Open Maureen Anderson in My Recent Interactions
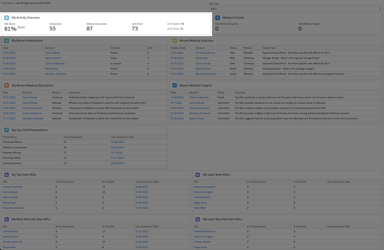 click(x=56, y=74)
